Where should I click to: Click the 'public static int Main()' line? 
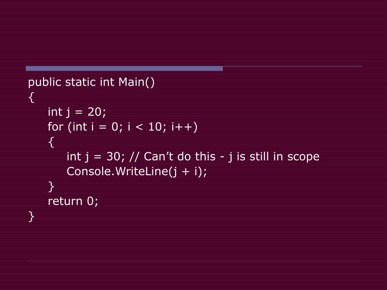click(91, 82)
